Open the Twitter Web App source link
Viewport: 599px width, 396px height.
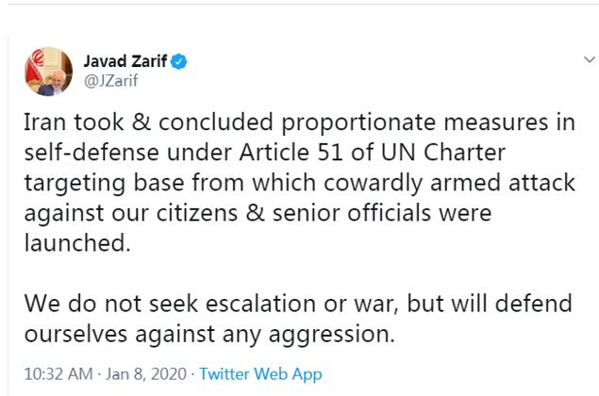260,374
